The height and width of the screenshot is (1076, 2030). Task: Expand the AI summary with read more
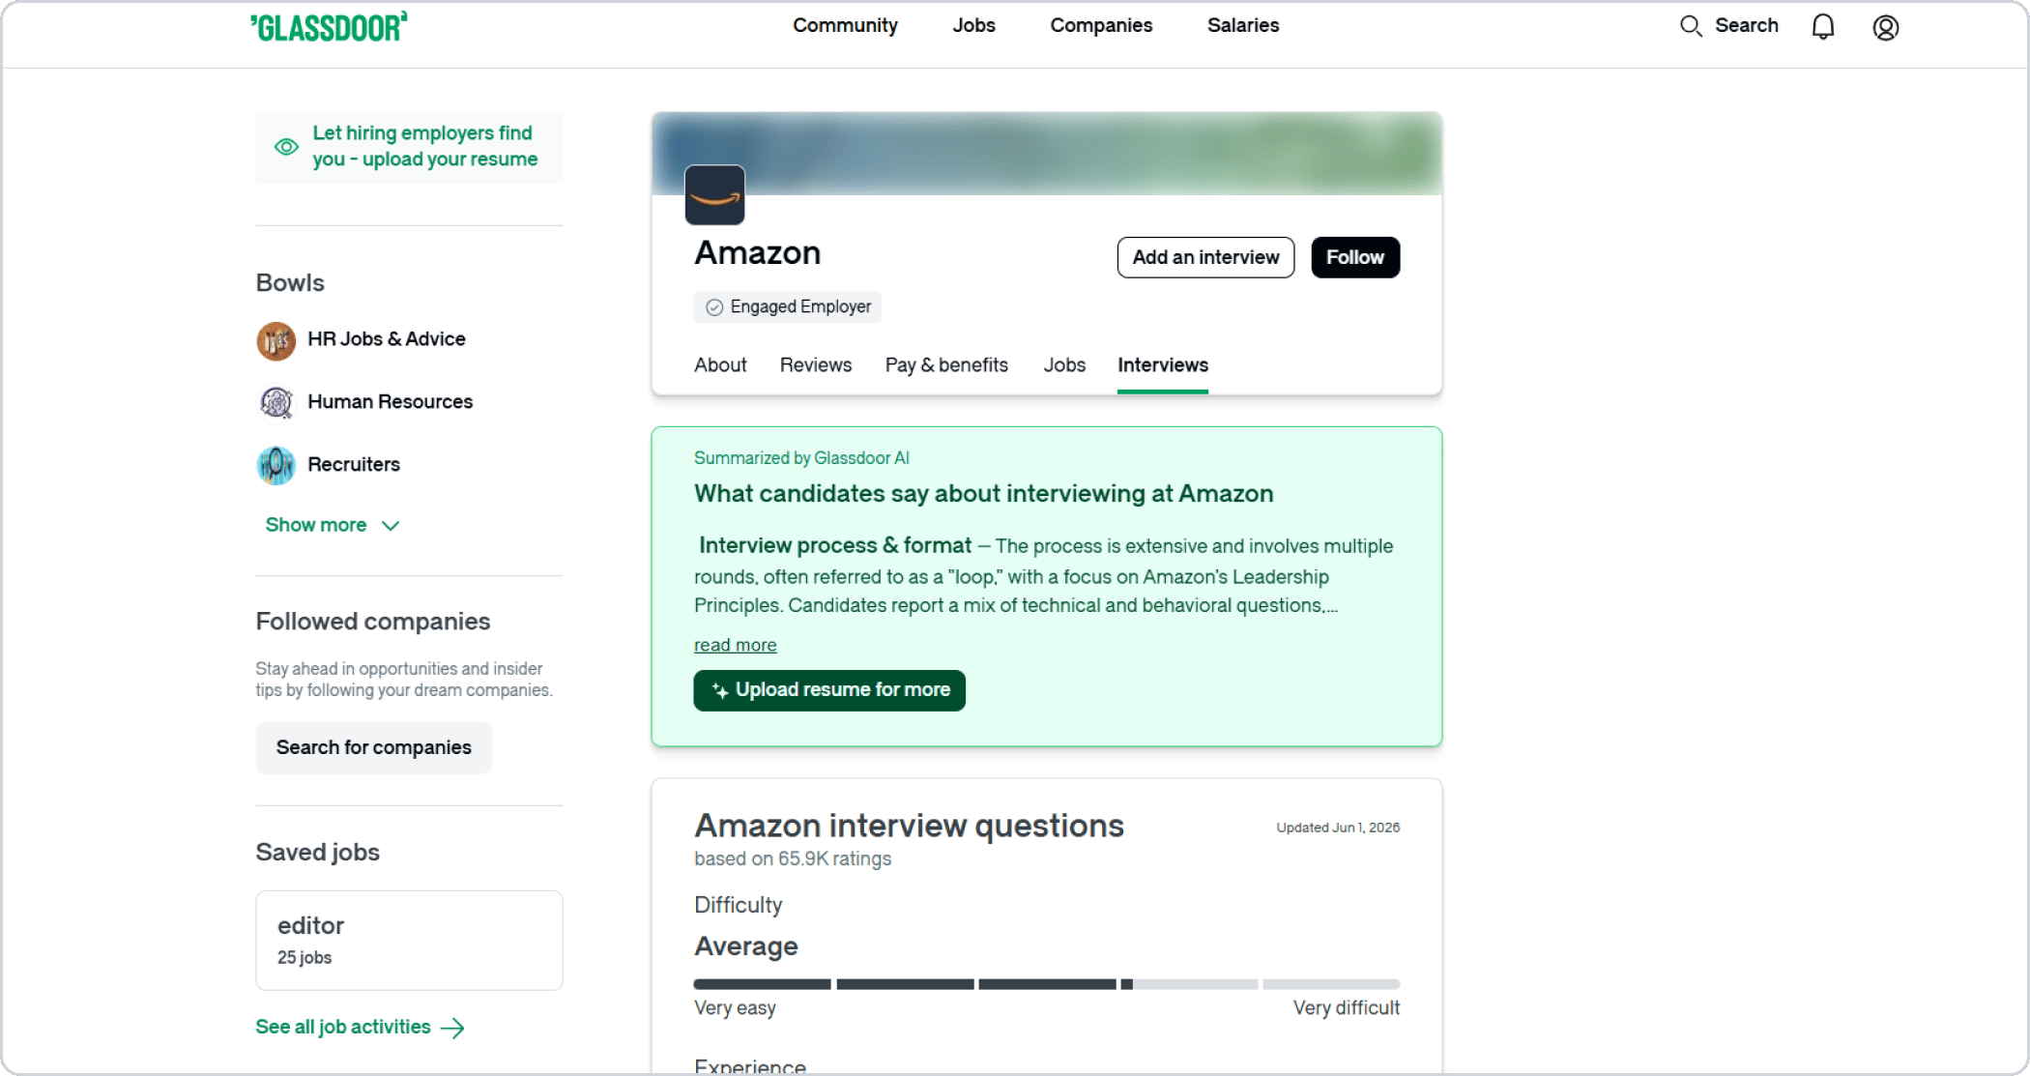736,645
